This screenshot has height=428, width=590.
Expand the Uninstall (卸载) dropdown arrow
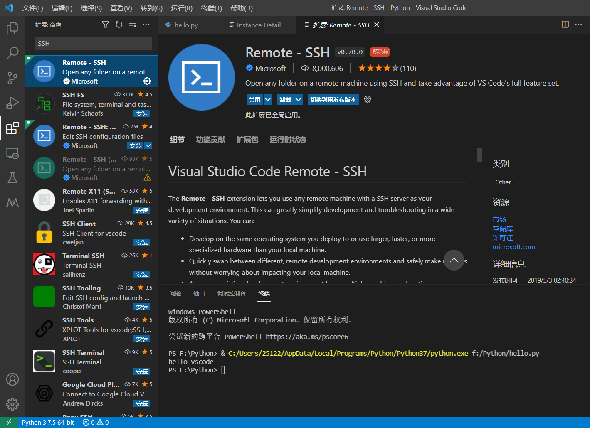tap(299, 99)
